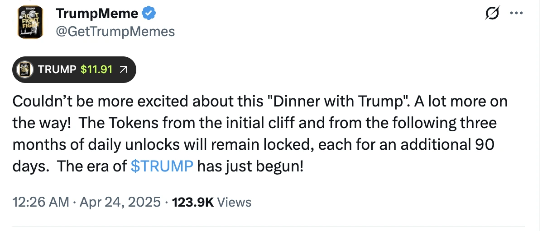Click the blue verified badge
Screen dimensions: 547x231
click(x=149, y=14)
